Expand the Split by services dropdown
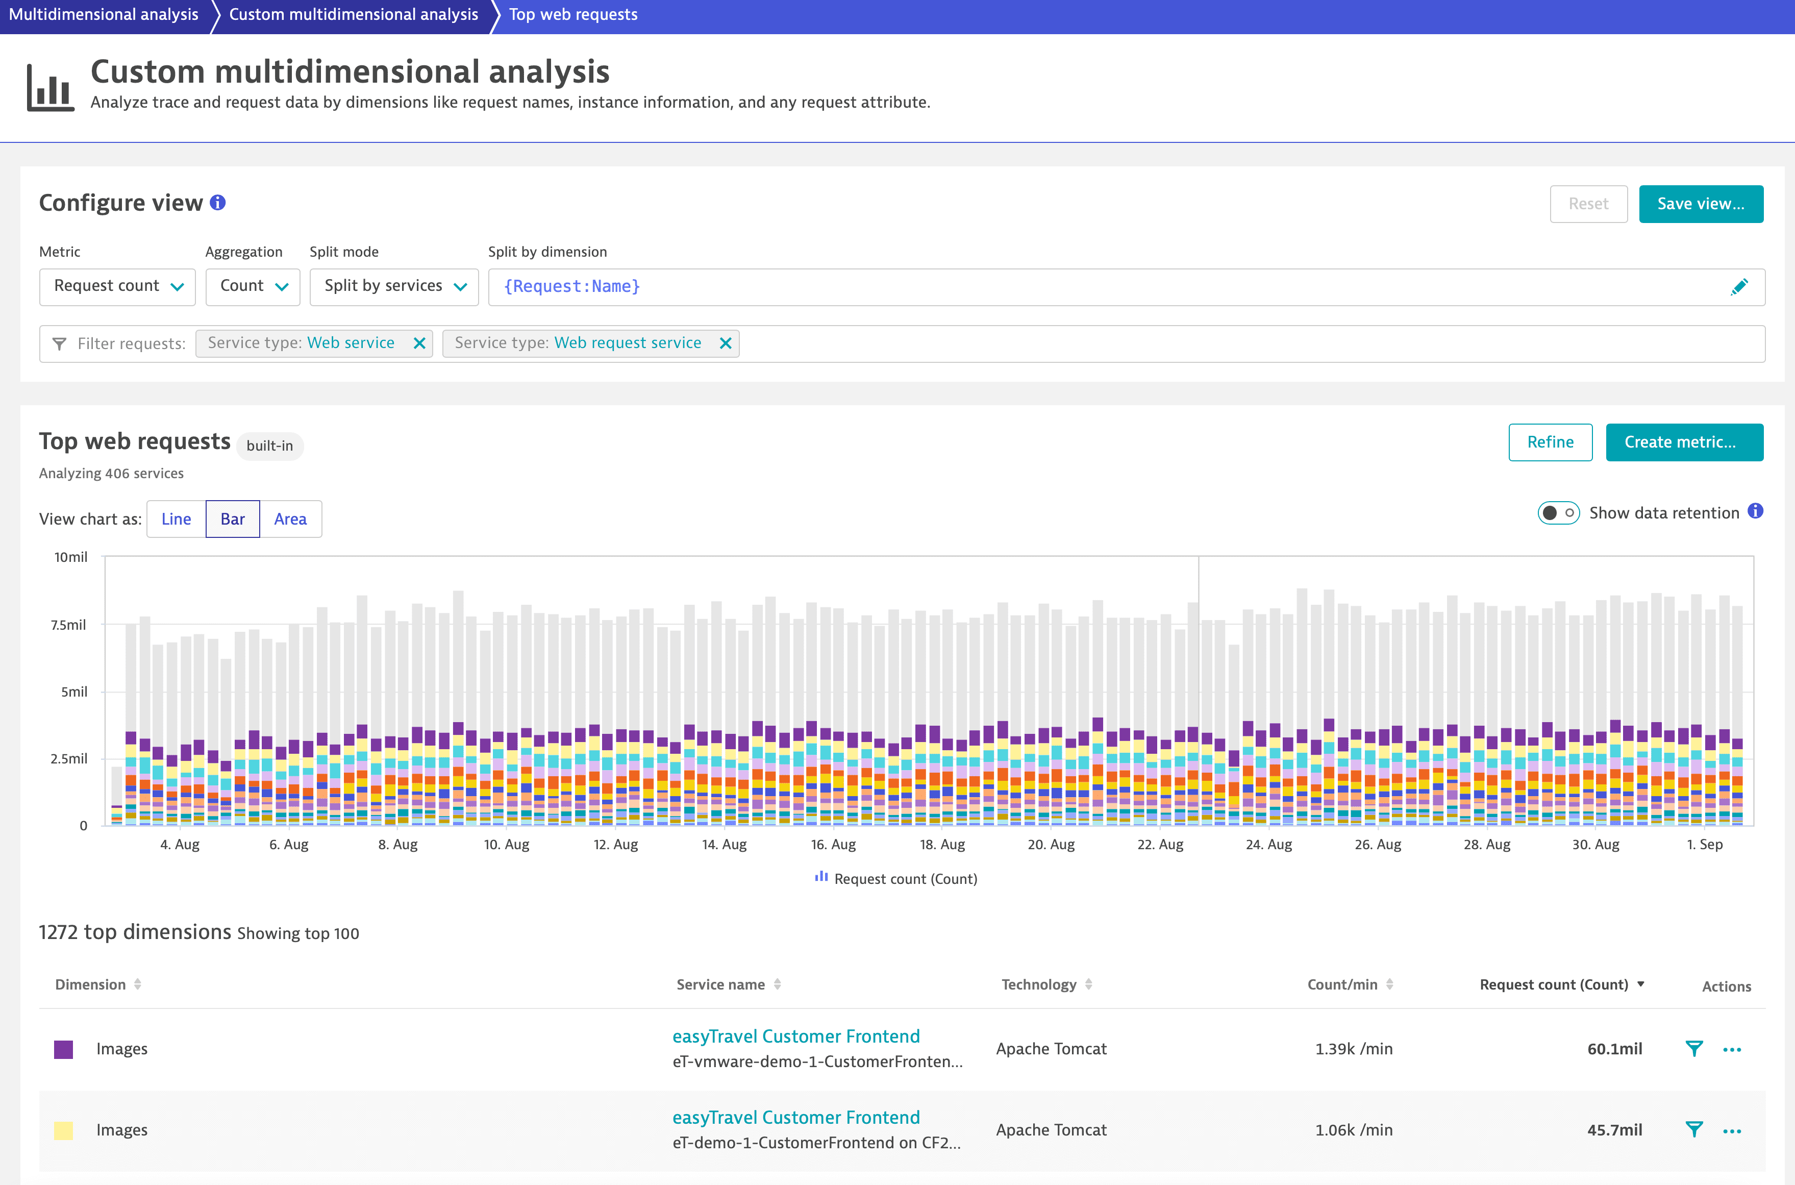 tap(393, 286)
